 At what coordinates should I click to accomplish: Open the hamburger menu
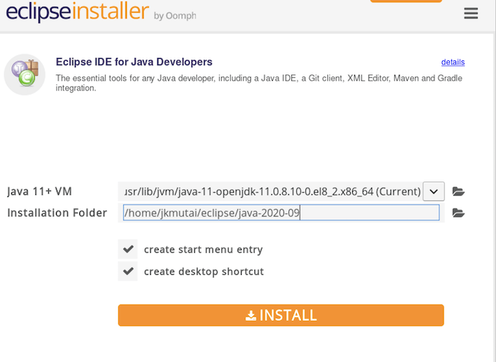pyautogui.click(x=470, y=13)
